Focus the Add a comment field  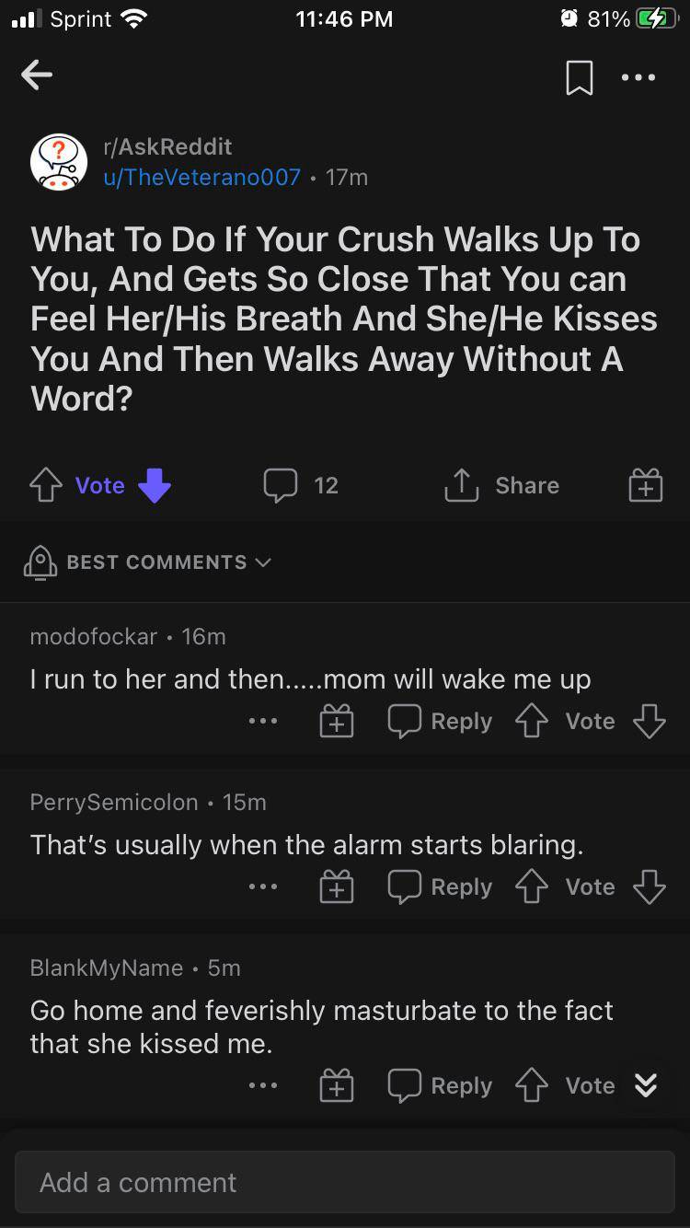pyautogui.click(x=345, y=1182)
